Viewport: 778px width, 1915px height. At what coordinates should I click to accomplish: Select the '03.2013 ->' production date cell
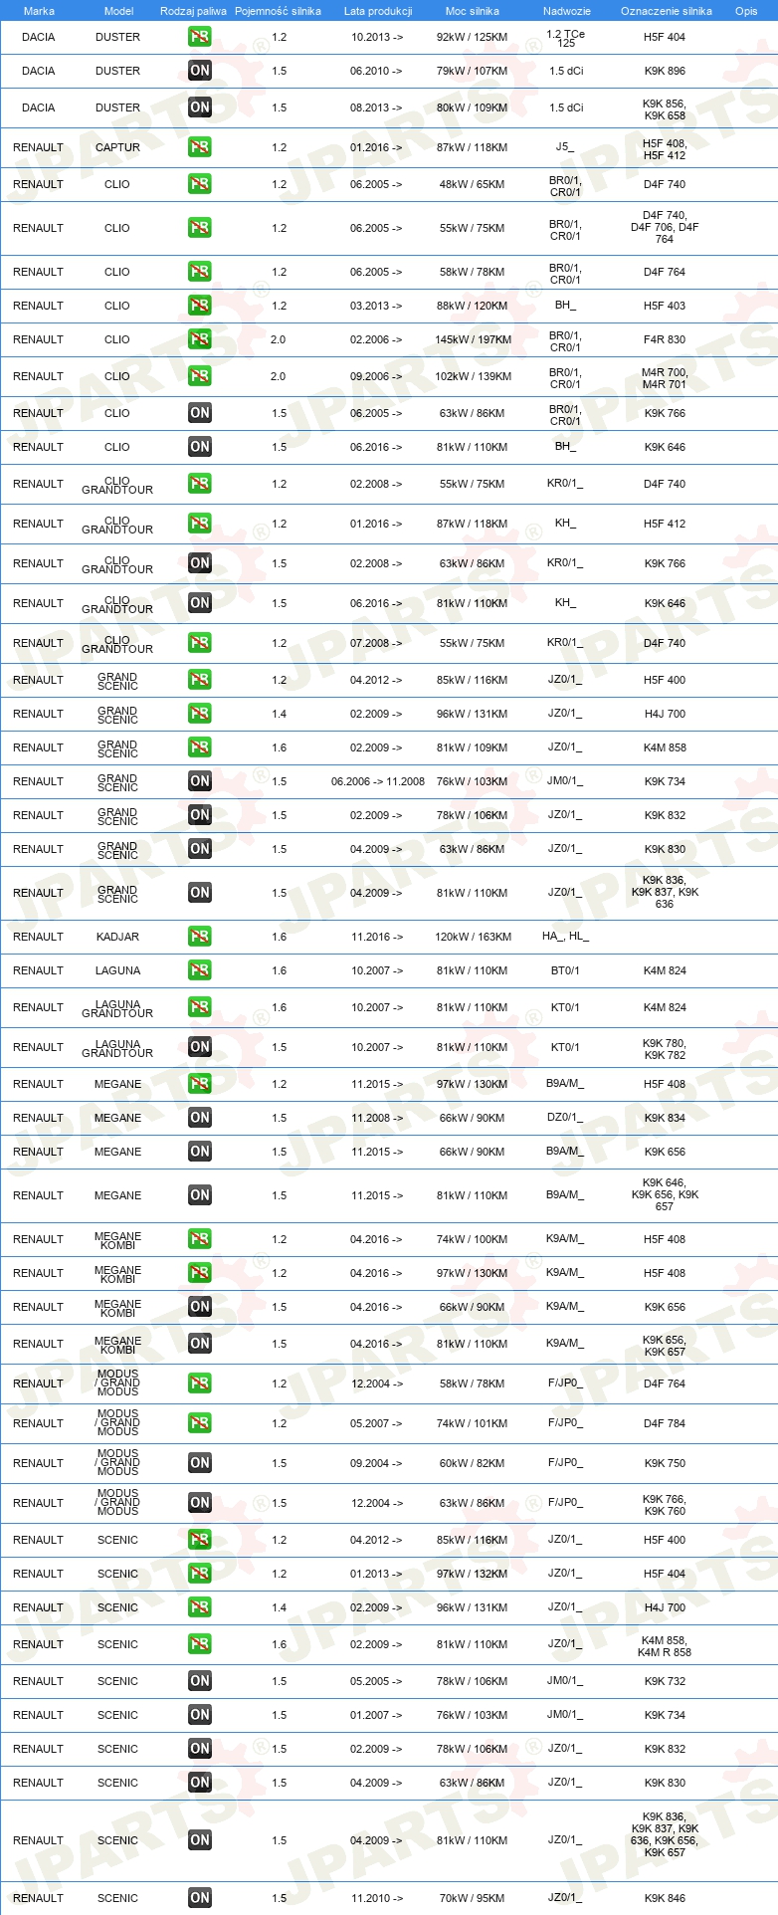pos(376,306)
